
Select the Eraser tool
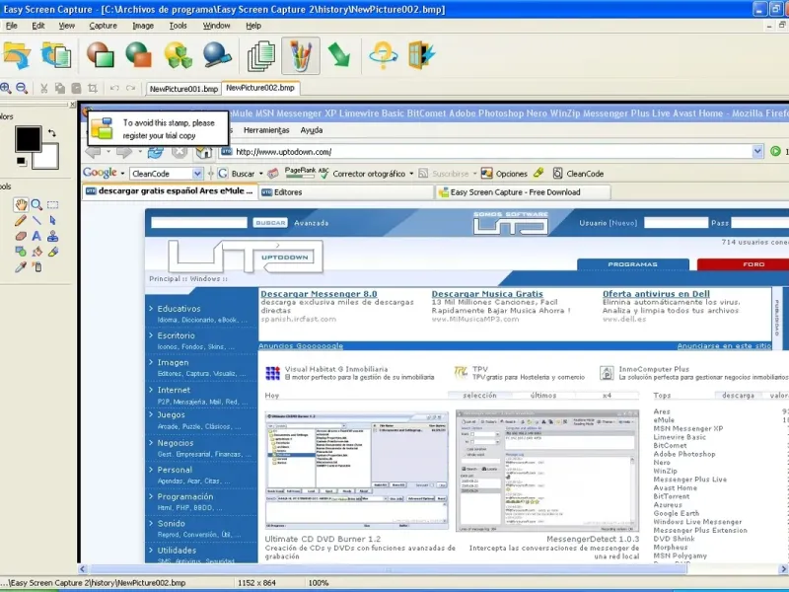[21, 236]
